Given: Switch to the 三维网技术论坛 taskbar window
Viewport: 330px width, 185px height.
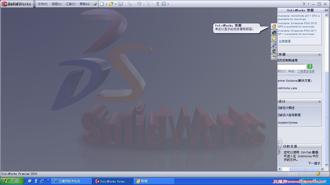Looking at the screenshot, I should coord(71,181).
